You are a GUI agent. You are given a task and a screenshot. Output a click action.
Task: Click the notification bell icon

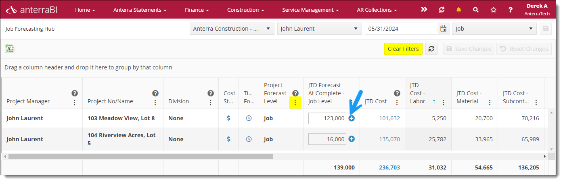[x=458, y=10]
